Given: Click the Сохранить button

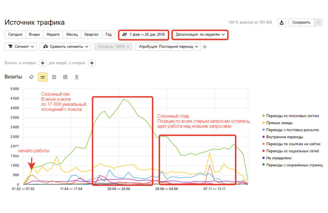Looking at the screenshot, I should pos(301,22).
